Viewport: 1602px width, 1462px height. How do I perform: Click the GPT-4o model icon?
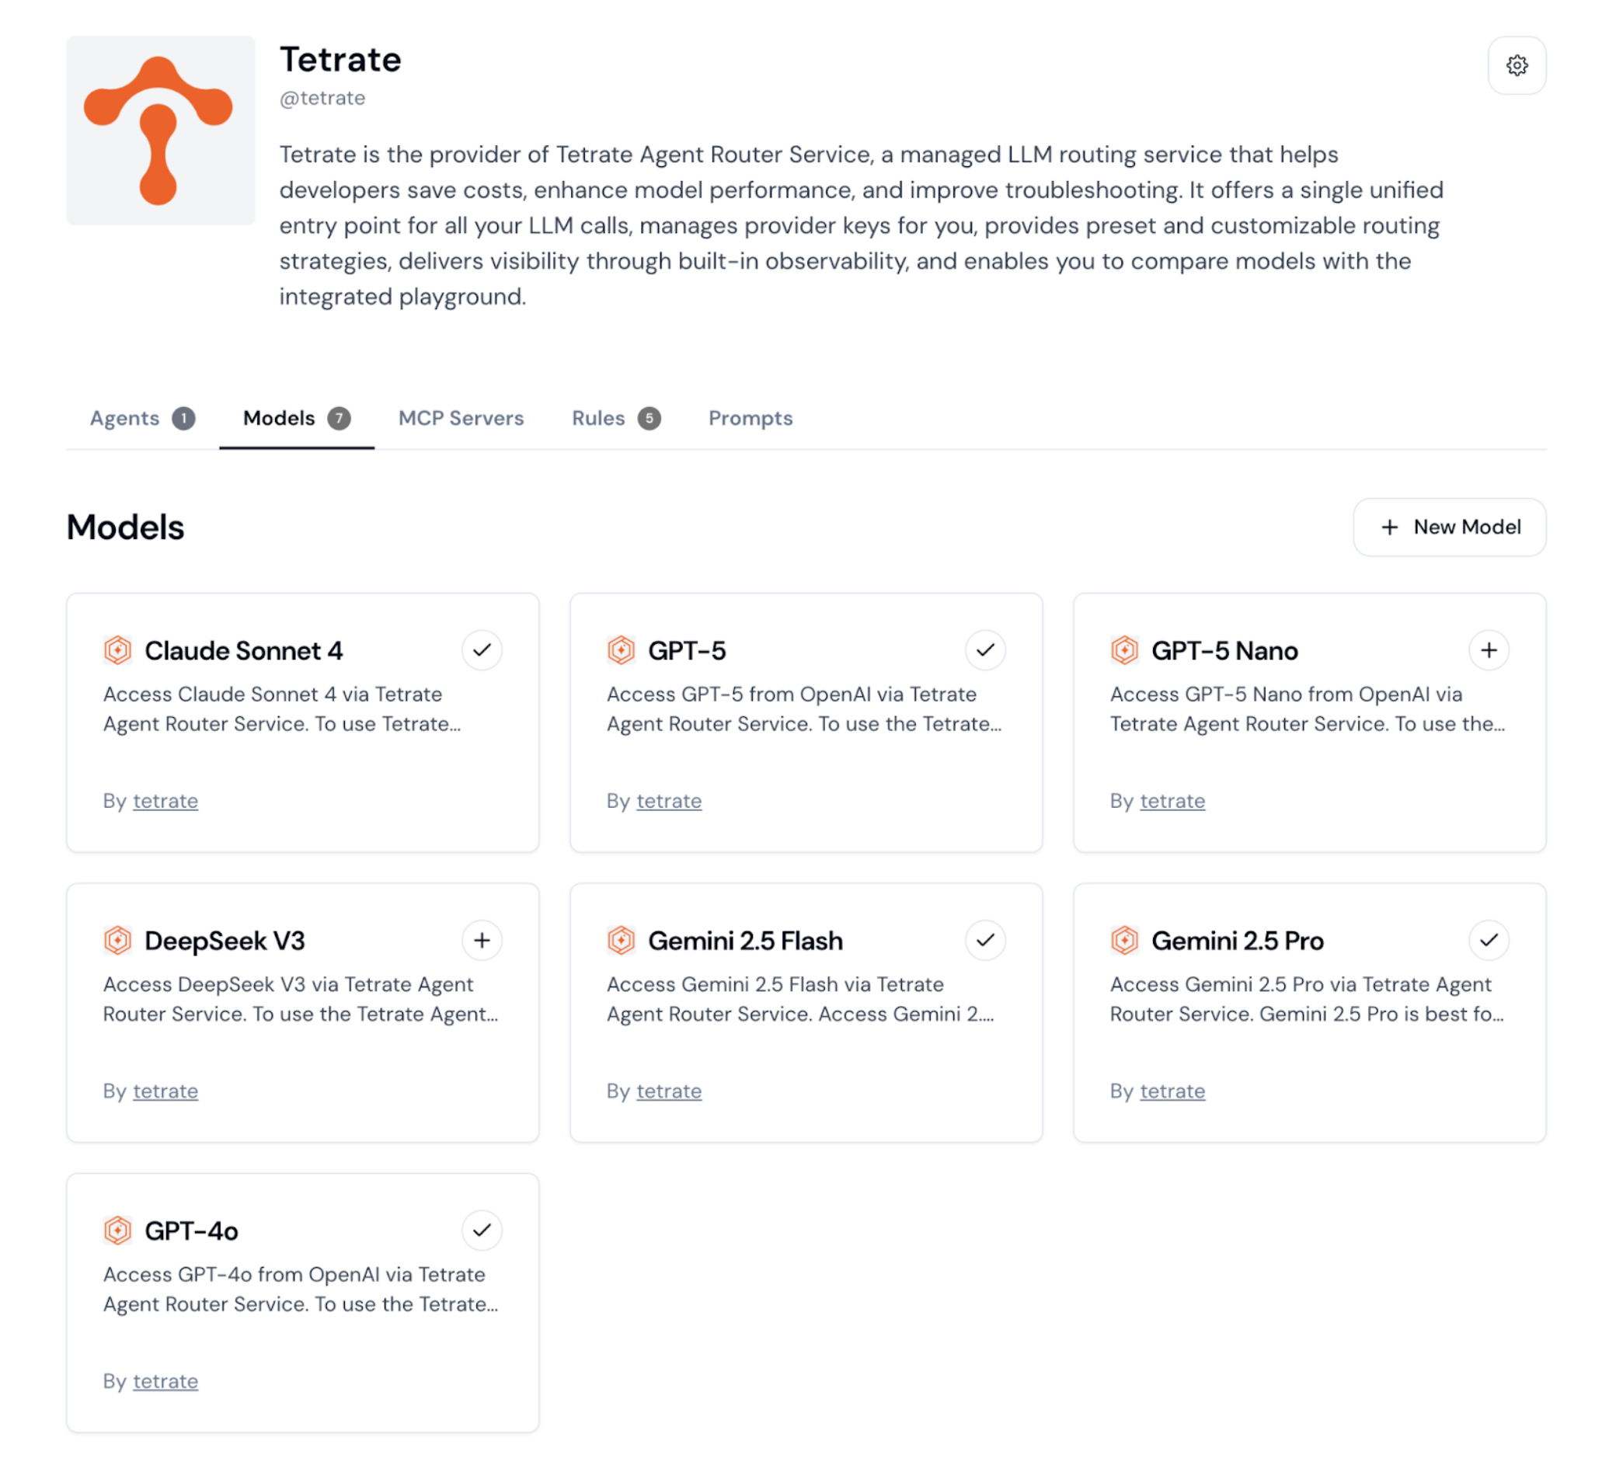[x=117, y=1230]
